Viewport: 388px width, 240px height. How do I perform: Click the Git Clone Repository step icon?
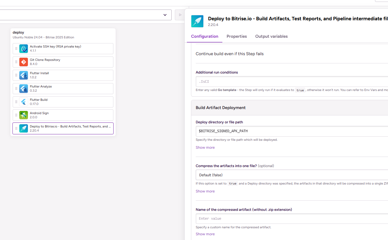(x=23, y=62)
